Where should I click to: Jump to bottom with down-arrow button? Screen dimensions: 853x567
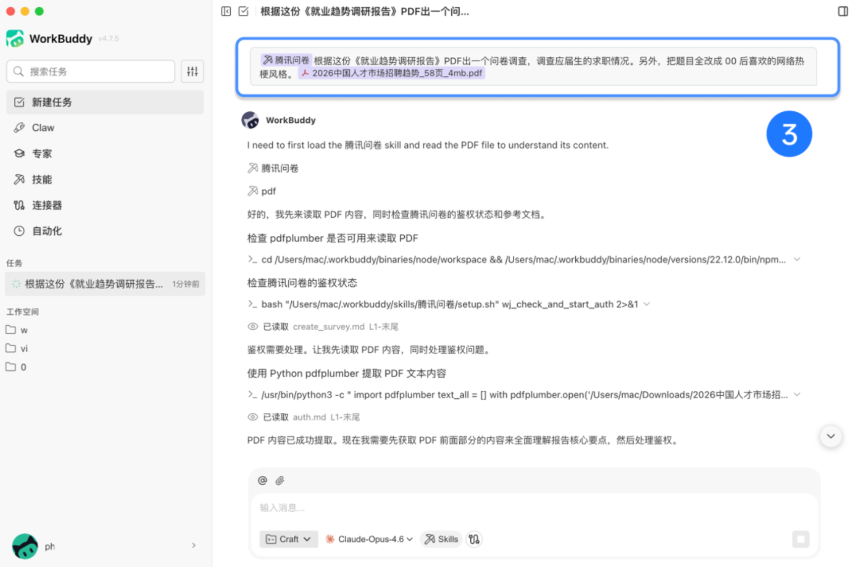tap(830, 436)
